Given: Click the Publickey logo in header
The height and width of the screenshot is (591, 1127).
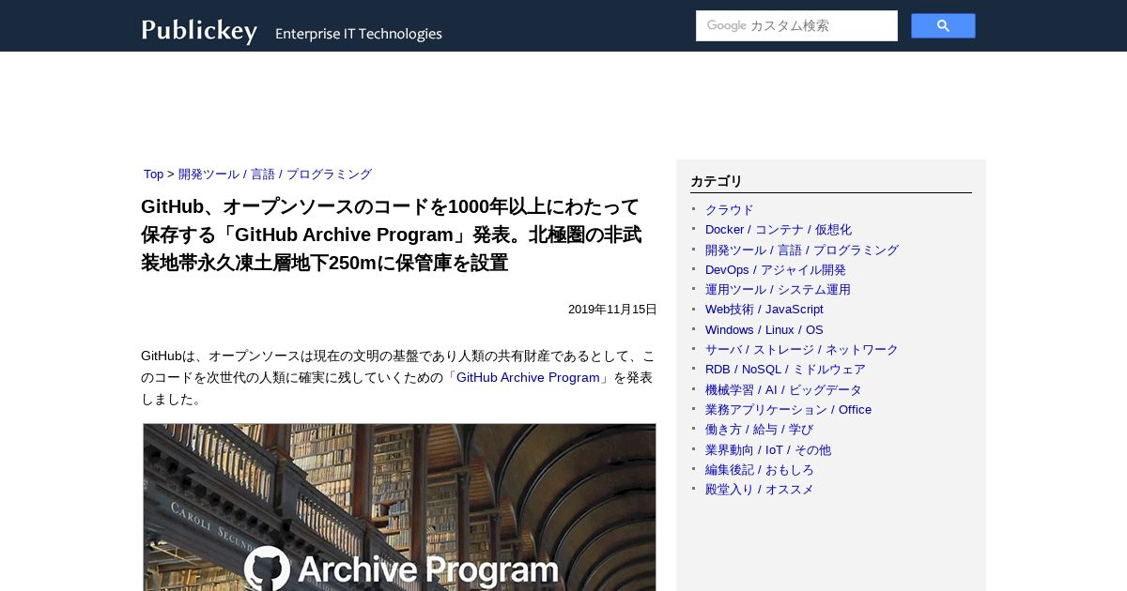Looking at the screenshot, I should pyautogui.click(x=199, y=31).
